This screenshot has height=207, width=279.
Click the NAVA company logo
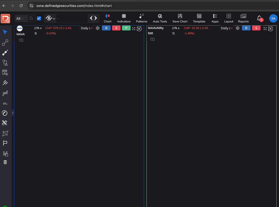pos(20,28)
